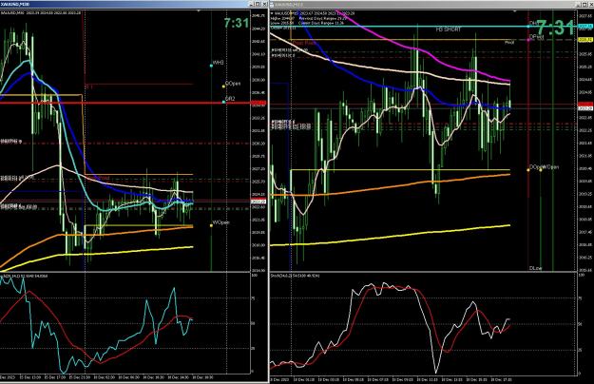Select the 7:31 candle timer in M15 chart
Image resolution: width=594 pixels, height=384 pixels.
(556, 28)
